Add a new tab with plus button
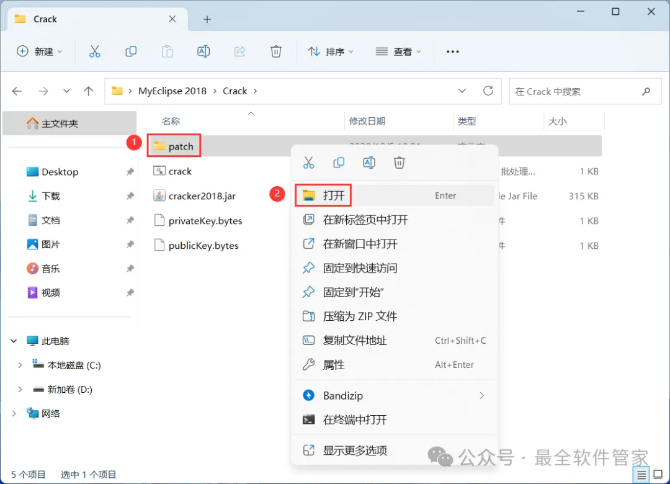This screenshot has width=670, height=484. (207, 19)
